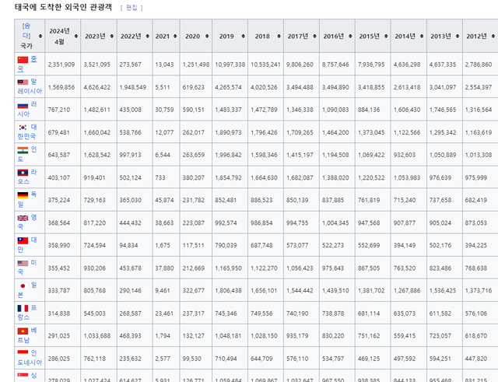498x382 pixels.
Task: Sort by the 국가 country column
Action: pyautogui.click(x=26, y=46)
